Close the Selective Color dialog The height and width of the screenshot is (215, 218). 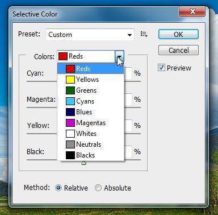coord(192,11)
